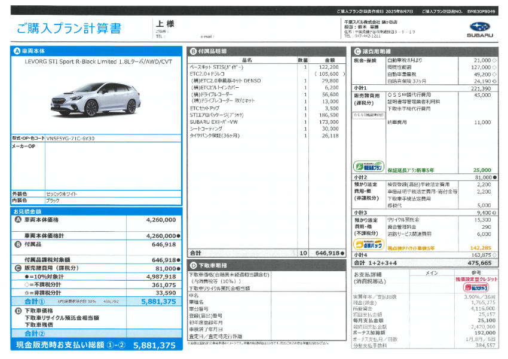508x359 pixels.
Task: Click the green amount 25,000
Action: click(482, 170)
